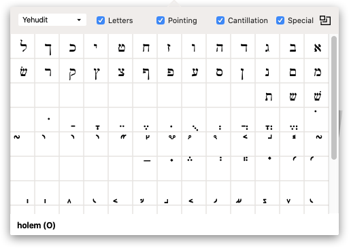
Task: Insert the letter tav
Action: [x=268, y=95]
